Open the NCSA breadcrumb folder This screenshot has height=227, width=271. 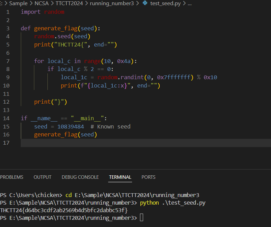(x=41, y=3)
